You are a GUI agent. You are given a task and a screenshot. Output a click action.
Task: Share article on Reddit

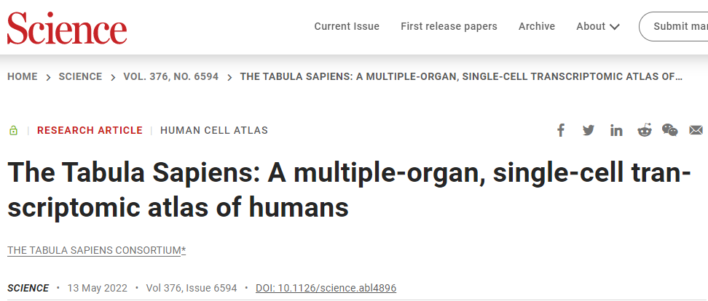[645, 131]
